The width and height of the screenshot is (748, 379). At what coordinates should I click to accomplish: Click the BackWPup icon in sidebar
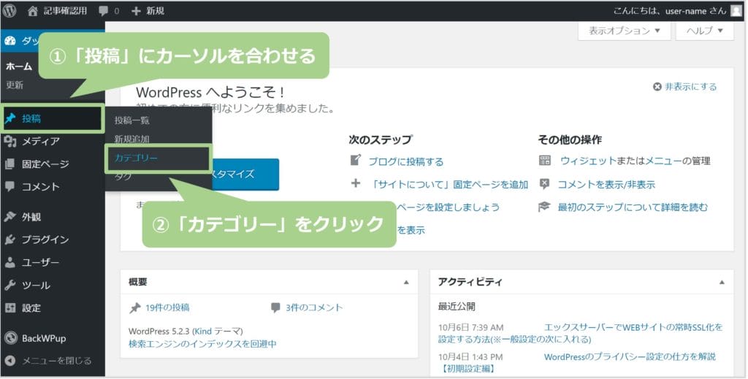(10, 338)
